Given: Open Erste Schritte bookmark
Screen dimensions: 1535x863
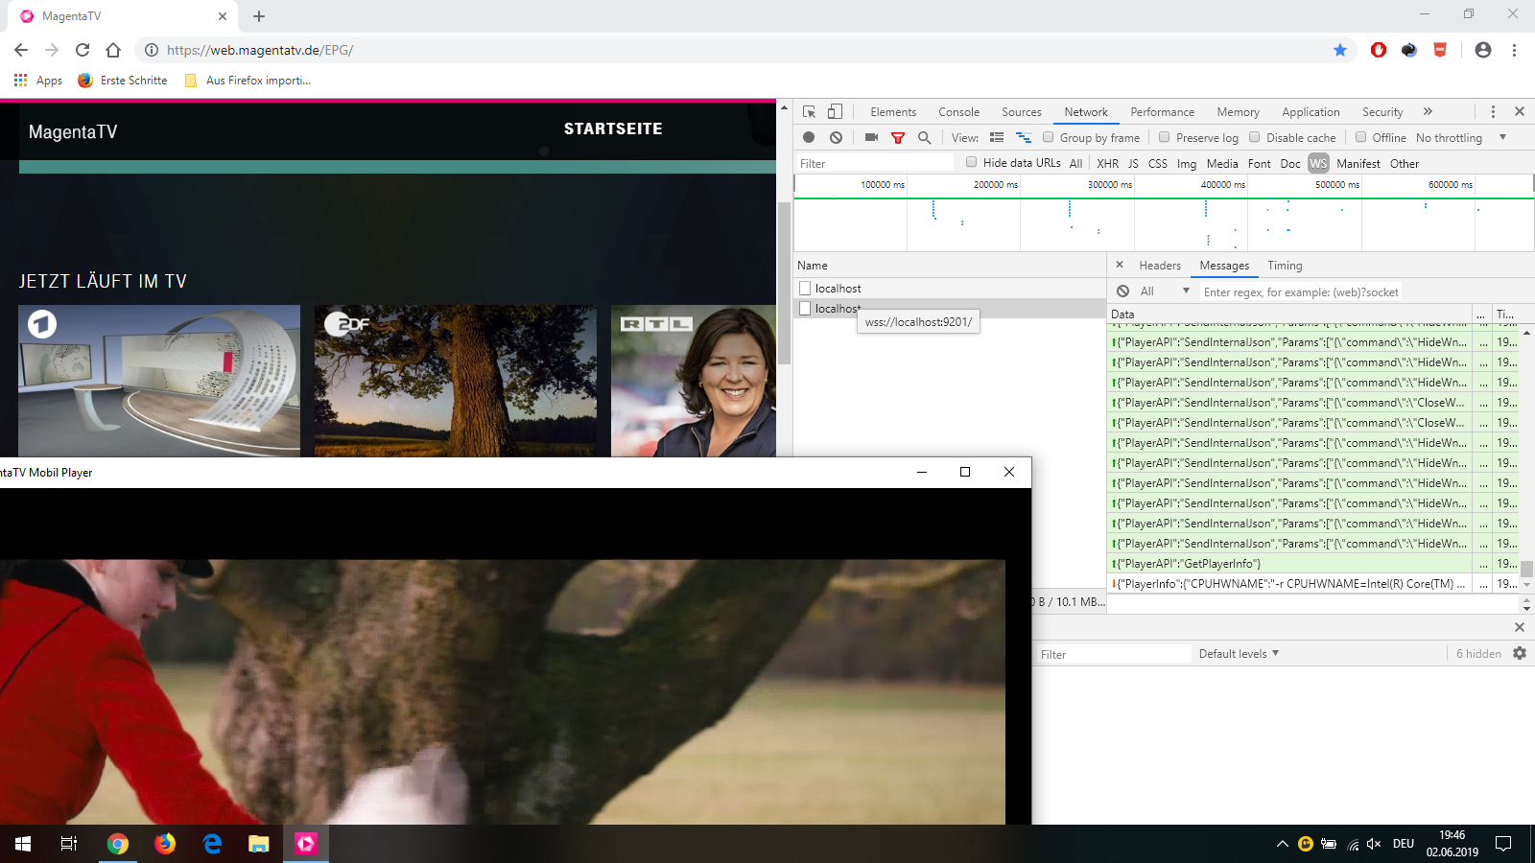Looking at the screenshot, I should point(123,81).
